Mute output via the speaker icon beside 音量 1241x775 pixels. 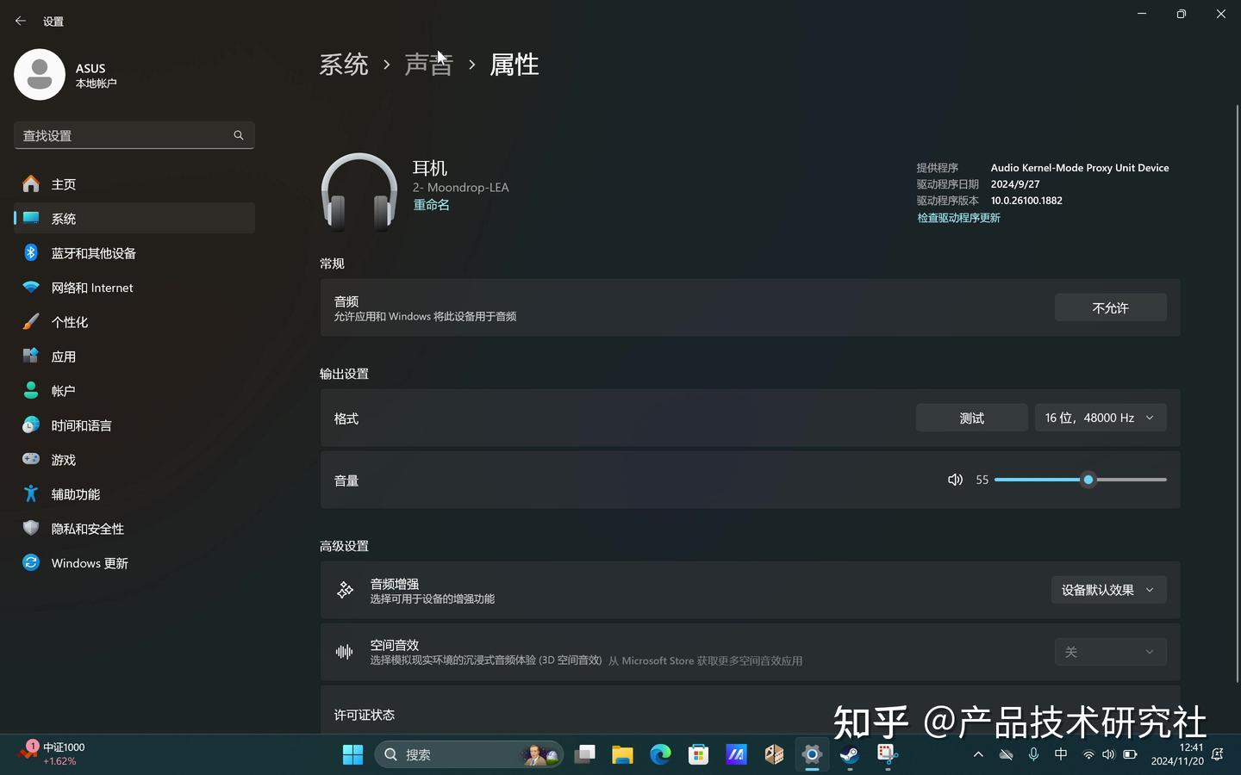tap(955, 480)
